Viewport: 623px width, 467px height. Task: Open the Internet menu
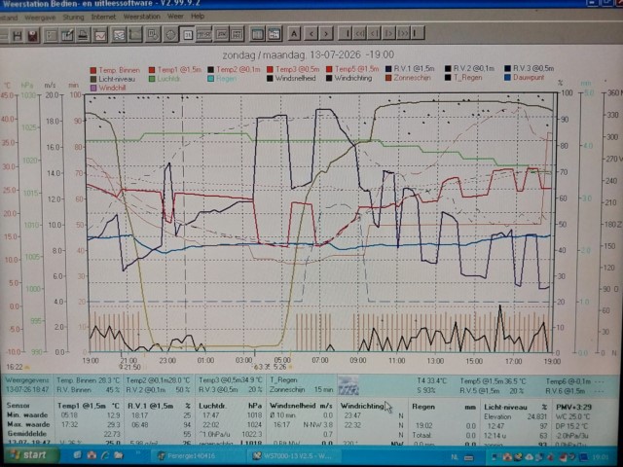(103, 18)
